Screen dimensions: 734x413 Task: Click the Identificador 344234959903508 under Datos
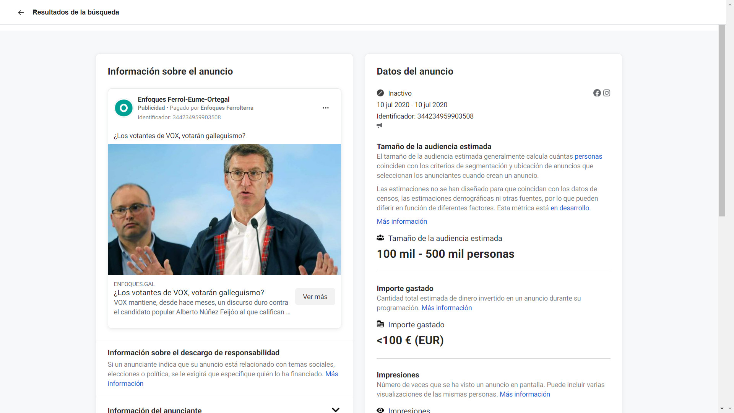click(425, 116)
